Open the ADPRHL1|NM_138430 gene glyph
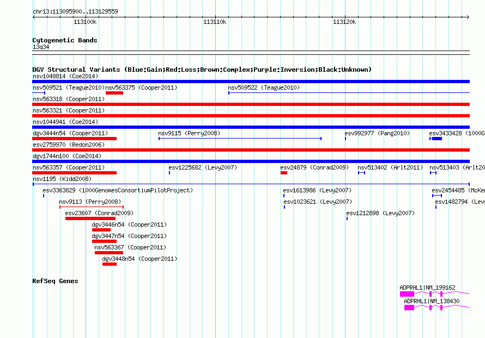Screen dimensions: 485x338 point(436,308)
